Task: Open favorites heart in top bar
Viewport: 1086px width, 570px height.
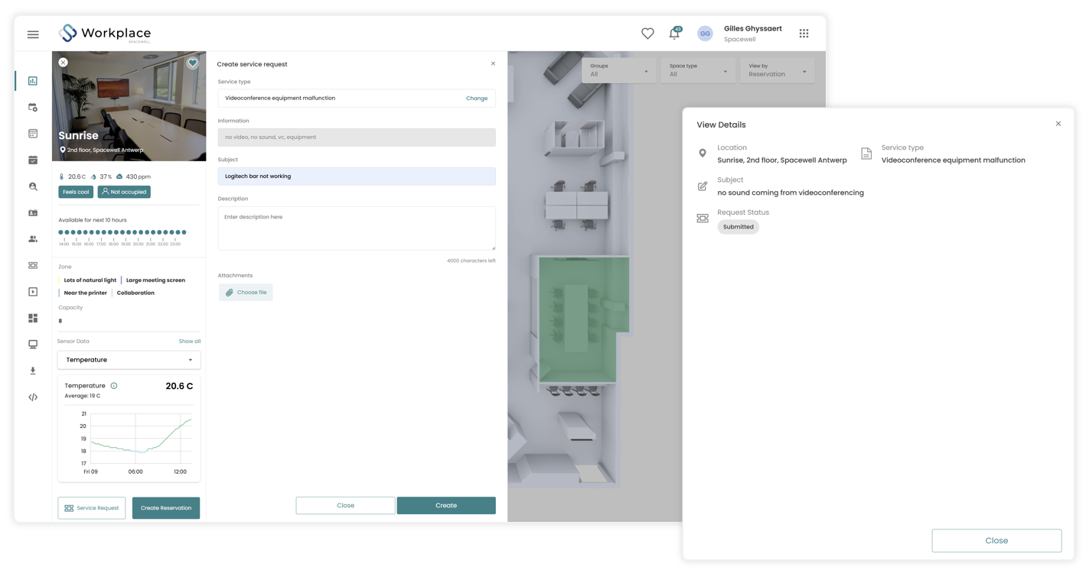Action: [647, 34]
